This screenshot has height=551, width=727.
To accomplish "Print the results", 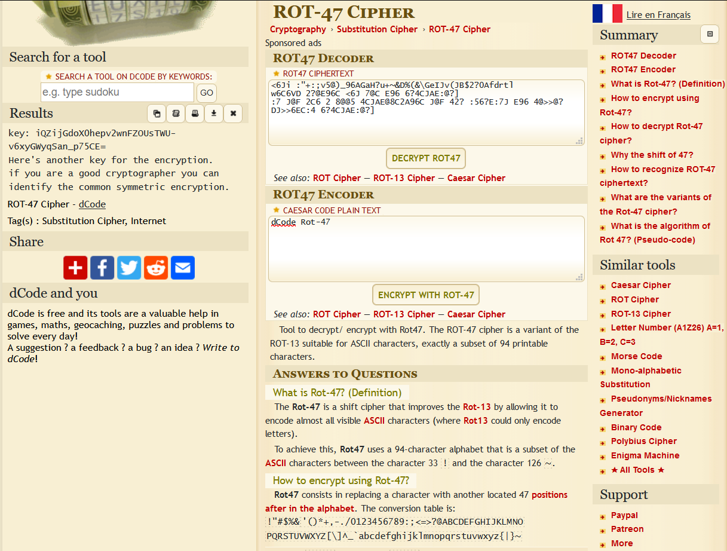I will tap(195, 114).
